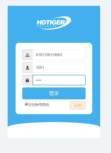
Task: Click the 1001 text in the user field
Action: pos(40,67)
